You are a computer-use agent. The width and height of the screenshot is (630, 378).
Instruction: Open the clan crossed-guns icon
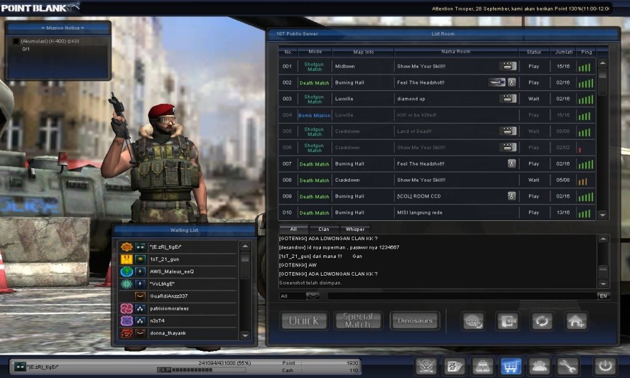(x=426, y=366)
